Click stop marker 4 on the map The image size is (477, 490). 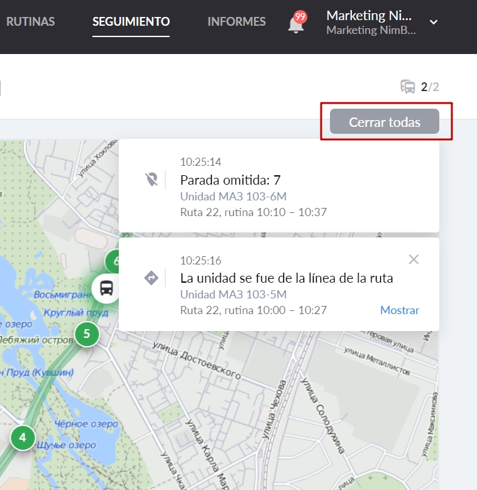[23, 437]
